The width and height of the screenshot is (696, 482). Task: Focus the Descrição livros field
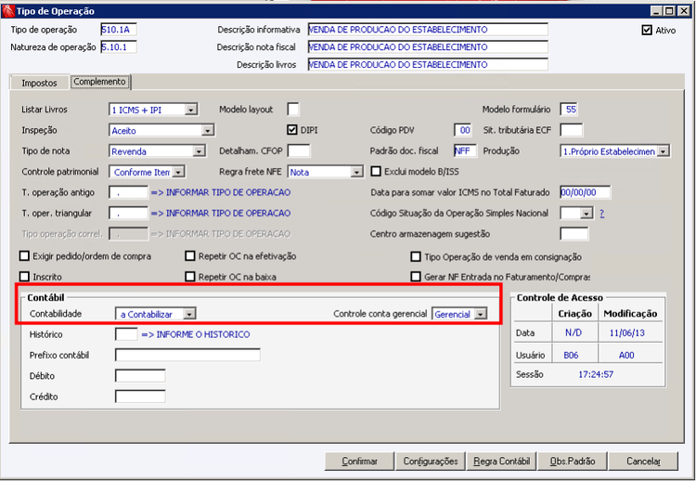[428, 64]
